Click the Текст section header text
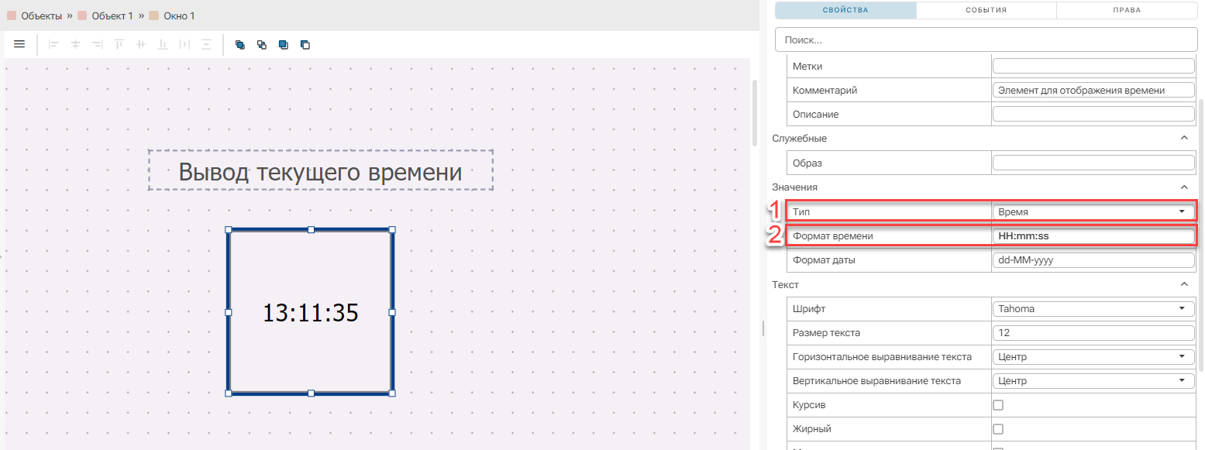The width and height of the screenshot is (1205, 450). 785,284
